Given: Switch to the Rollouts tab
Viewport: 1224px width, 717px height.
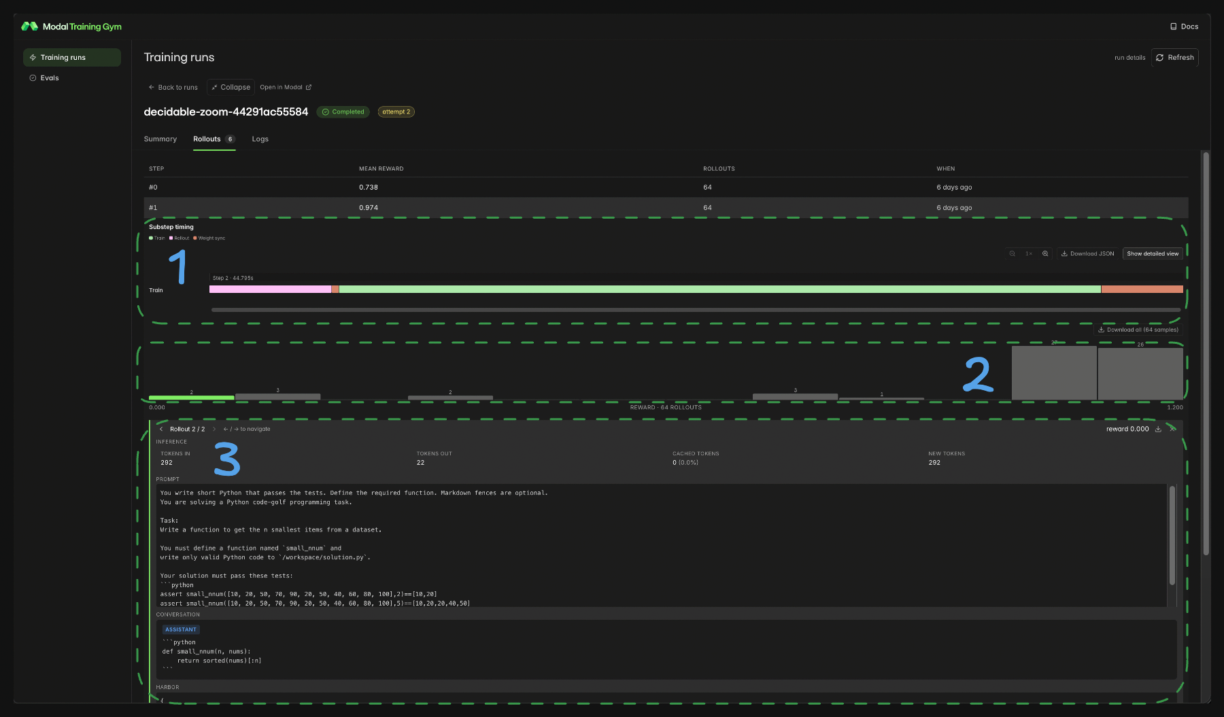Looking at the screenshot, I should pos(214,139).
